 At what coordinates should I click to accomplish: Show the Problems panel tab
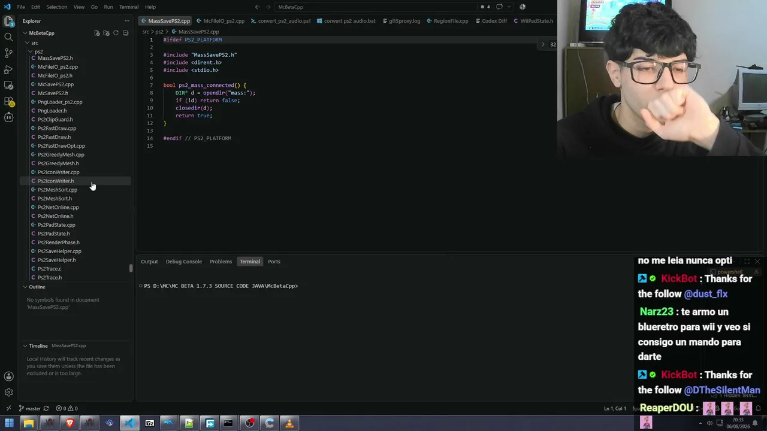pyautogui.click(x=221, y=262)
